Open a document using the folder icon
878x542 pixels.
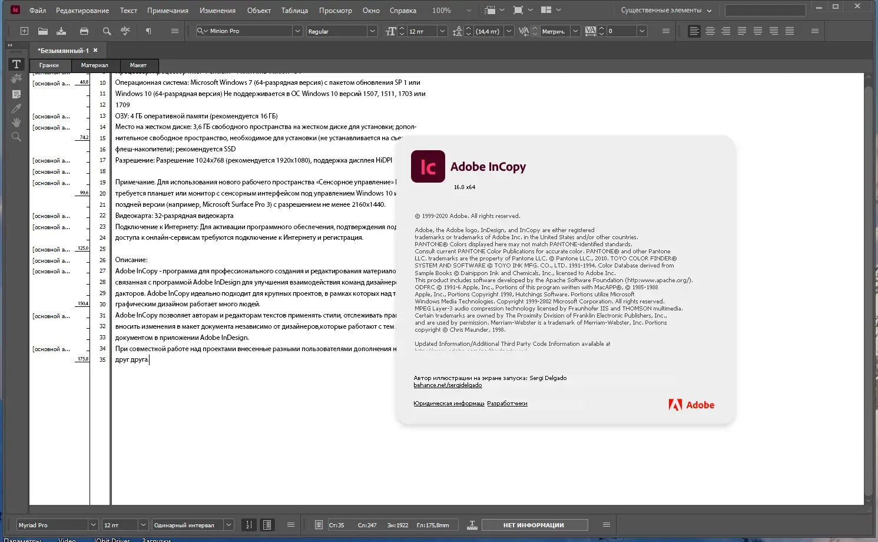click(x=43, y=31)
